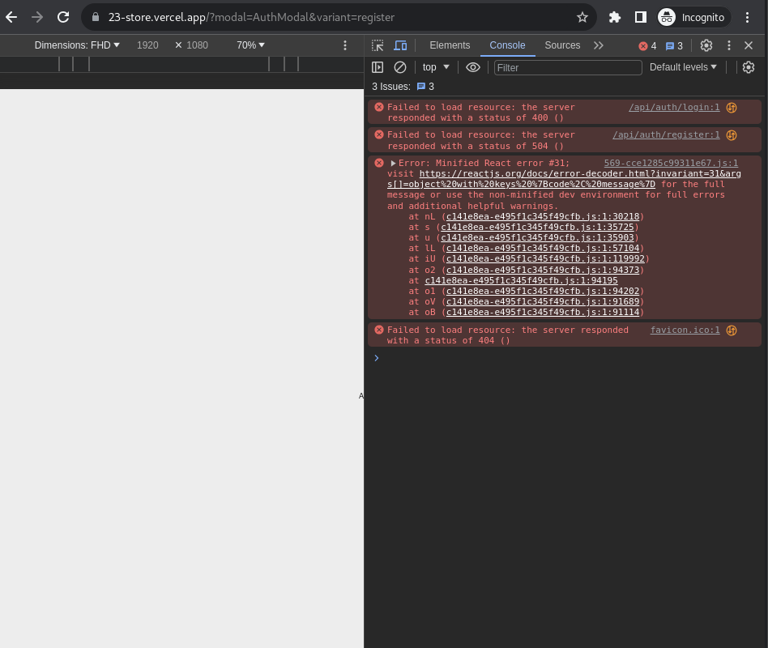Click error icon of status 504 message
768x648 pixels.
(x=378, y=134)
